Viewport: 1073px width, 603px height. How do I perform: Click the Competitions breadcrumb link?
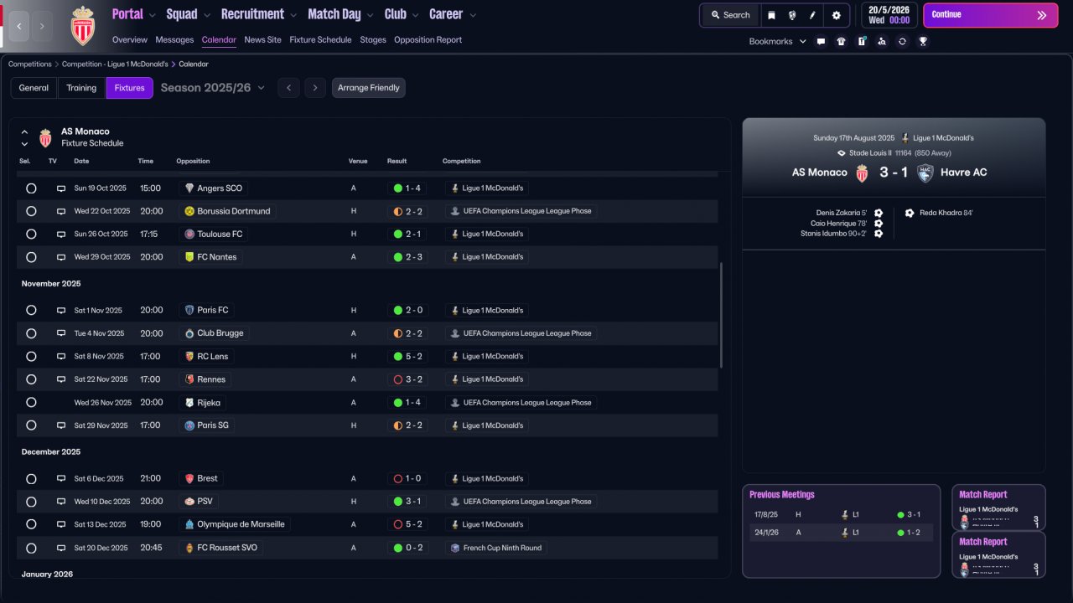[30, 64]
